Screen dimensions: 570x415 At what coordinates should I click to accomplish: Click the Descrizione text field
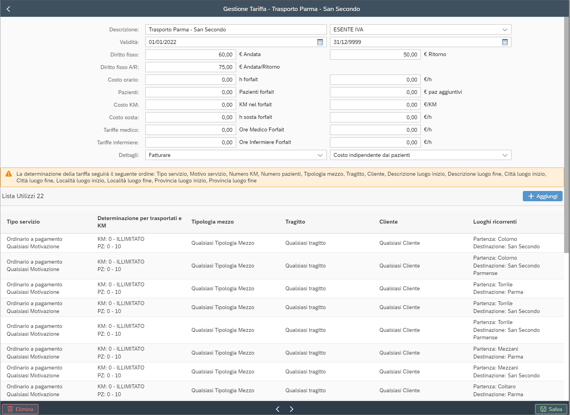(x=236, y=29)
